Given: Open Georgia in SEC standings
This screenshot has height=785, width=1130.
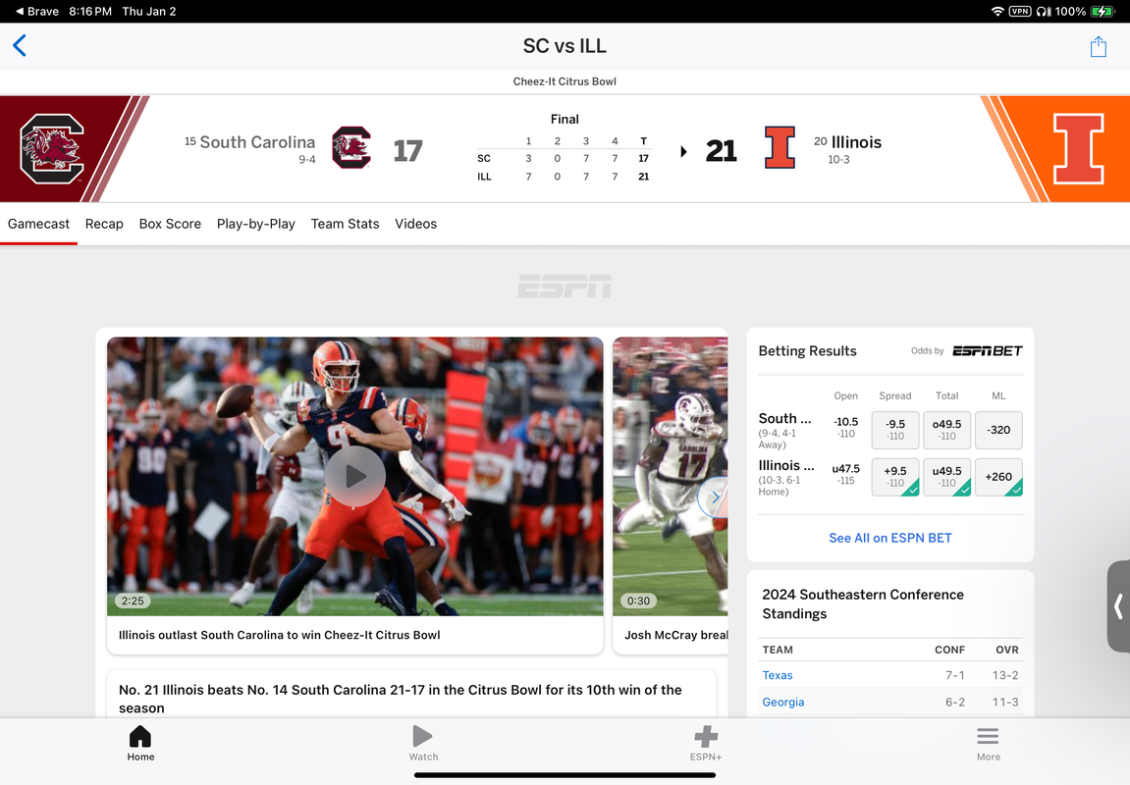Looking at the screenshot, I should pos(783,703).
